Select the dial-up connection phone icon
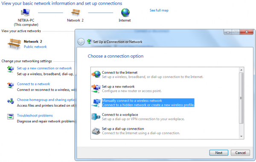Screen dimensions: 256x162 (x=96, y=131)
